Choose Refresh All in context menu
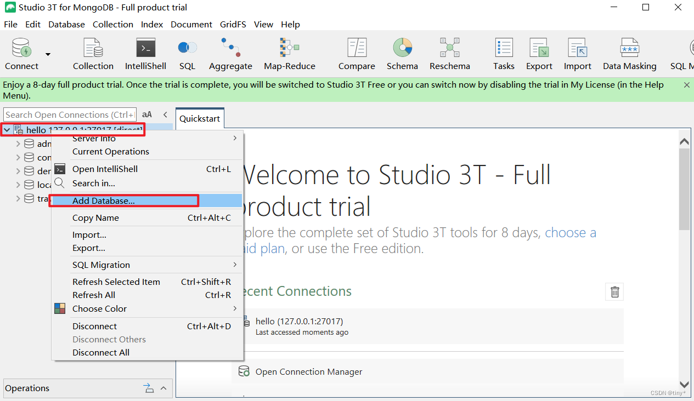 [147, 295]
